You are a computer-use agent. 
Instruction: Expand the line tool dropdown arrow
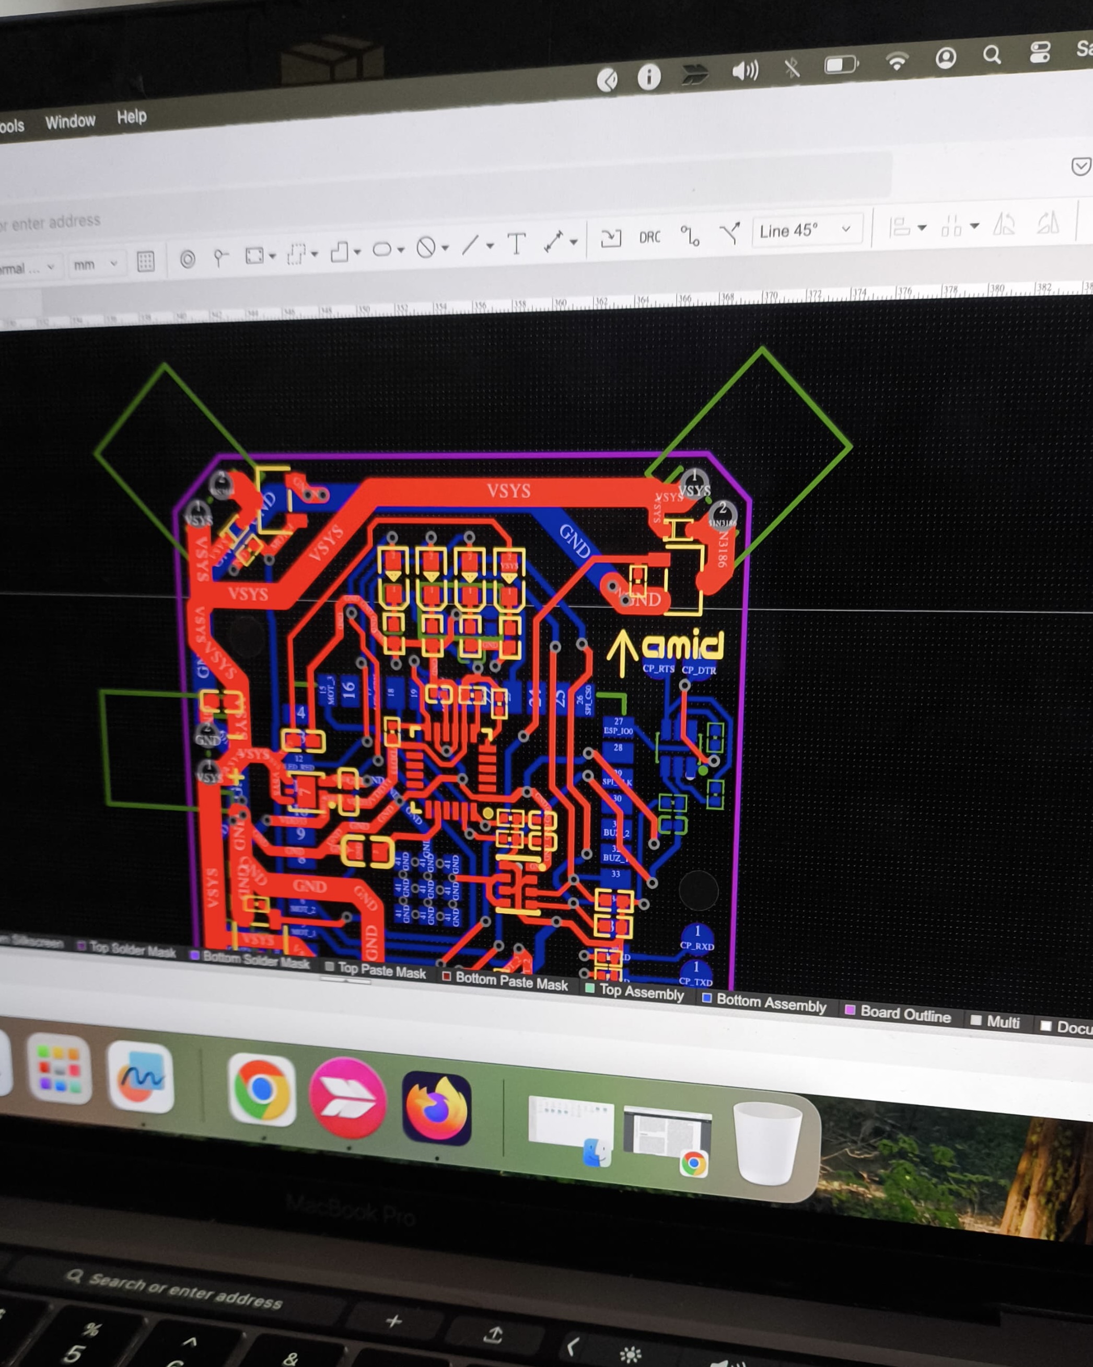pyautogui.click(x=490, y=245)
